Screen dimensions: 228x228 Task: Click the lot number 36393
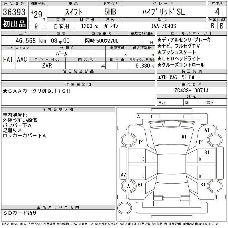(14, 12)
